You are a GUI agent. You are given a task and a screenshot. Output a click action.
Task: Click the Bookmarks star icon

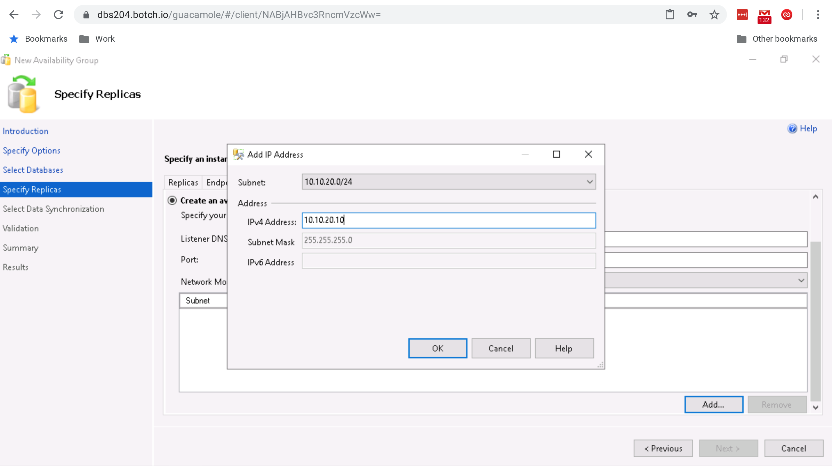pyautogui.click(x=15, y=39)
